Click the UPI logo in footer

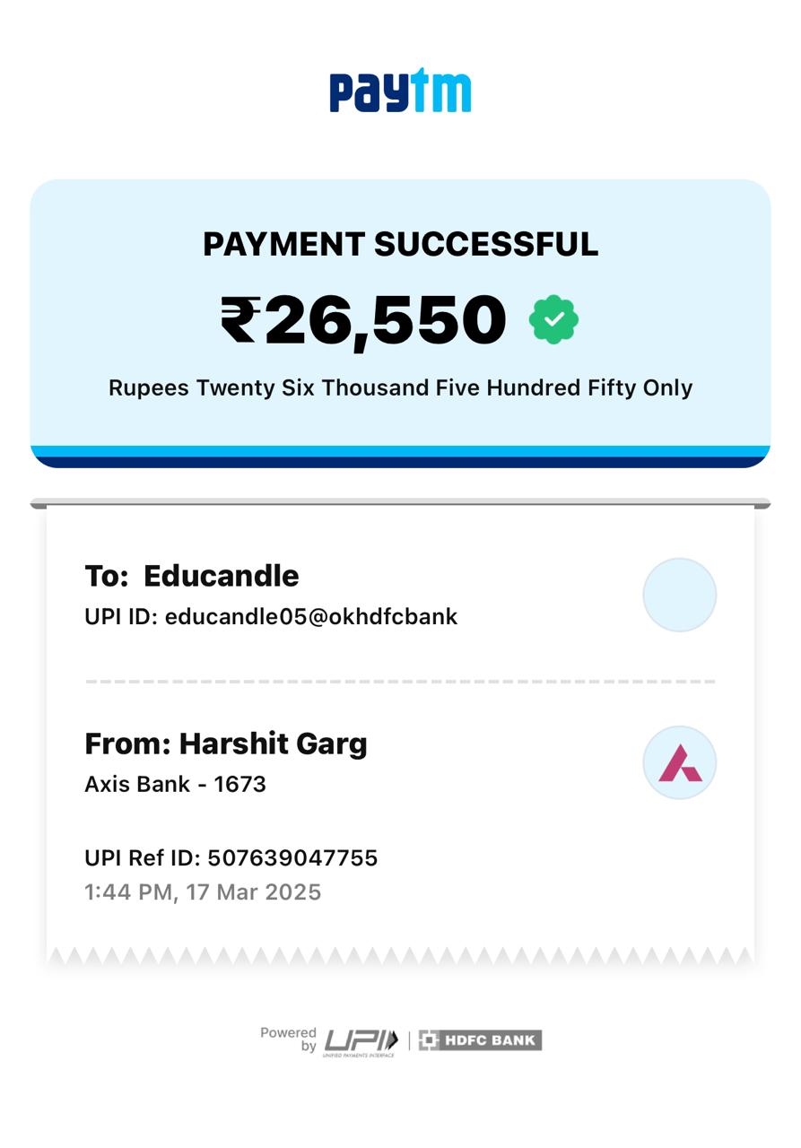[361, 1040]
